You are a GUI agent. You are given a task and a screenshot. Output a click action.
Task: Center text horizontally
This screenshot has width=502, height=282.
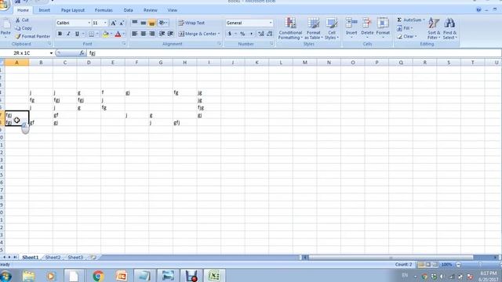coord(144,34)
